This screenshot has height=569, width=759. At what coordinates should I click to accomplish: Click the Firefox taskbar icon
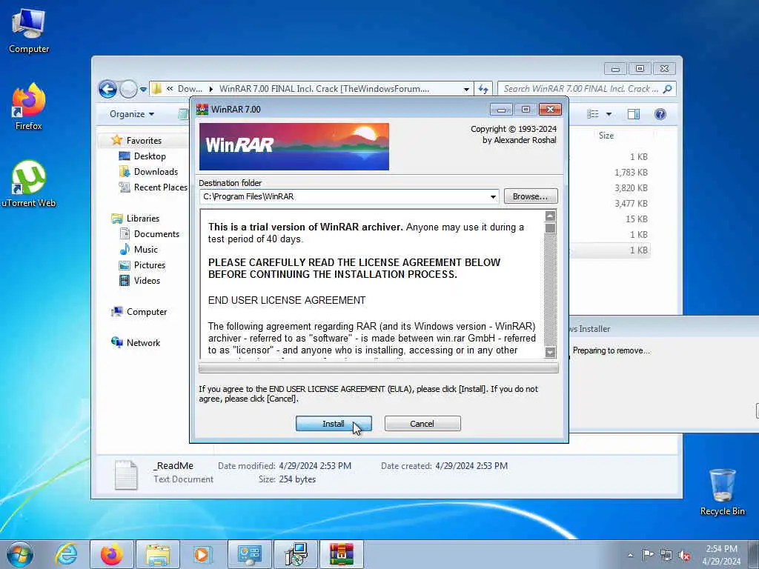[111, 554]
